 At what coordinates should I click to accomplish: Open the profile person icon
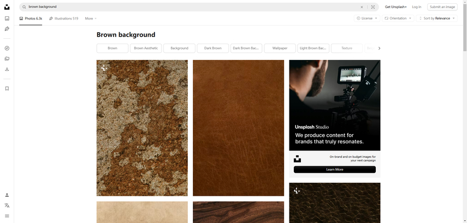coord(7,195)
